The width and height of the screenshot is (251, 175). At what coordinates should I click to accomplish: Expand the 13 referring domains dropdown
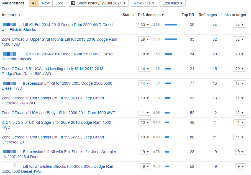145,98
